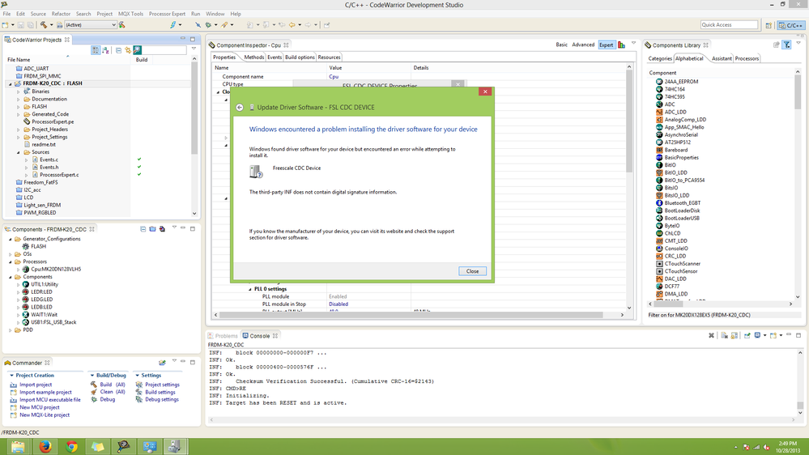Click the search magnifier icon in the Projects panel
Image resolution: width=809 pixels, height=455 pixels.
pos(137,50)
